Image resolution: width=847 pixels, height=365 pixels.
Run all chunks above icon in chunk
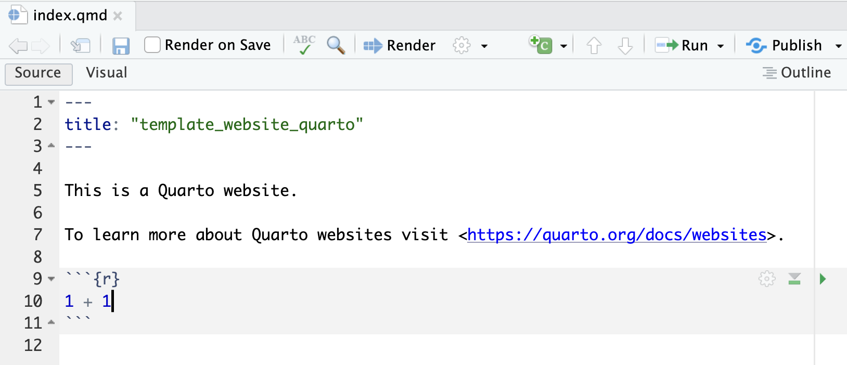pyautogui.click(x=794, y=279)
